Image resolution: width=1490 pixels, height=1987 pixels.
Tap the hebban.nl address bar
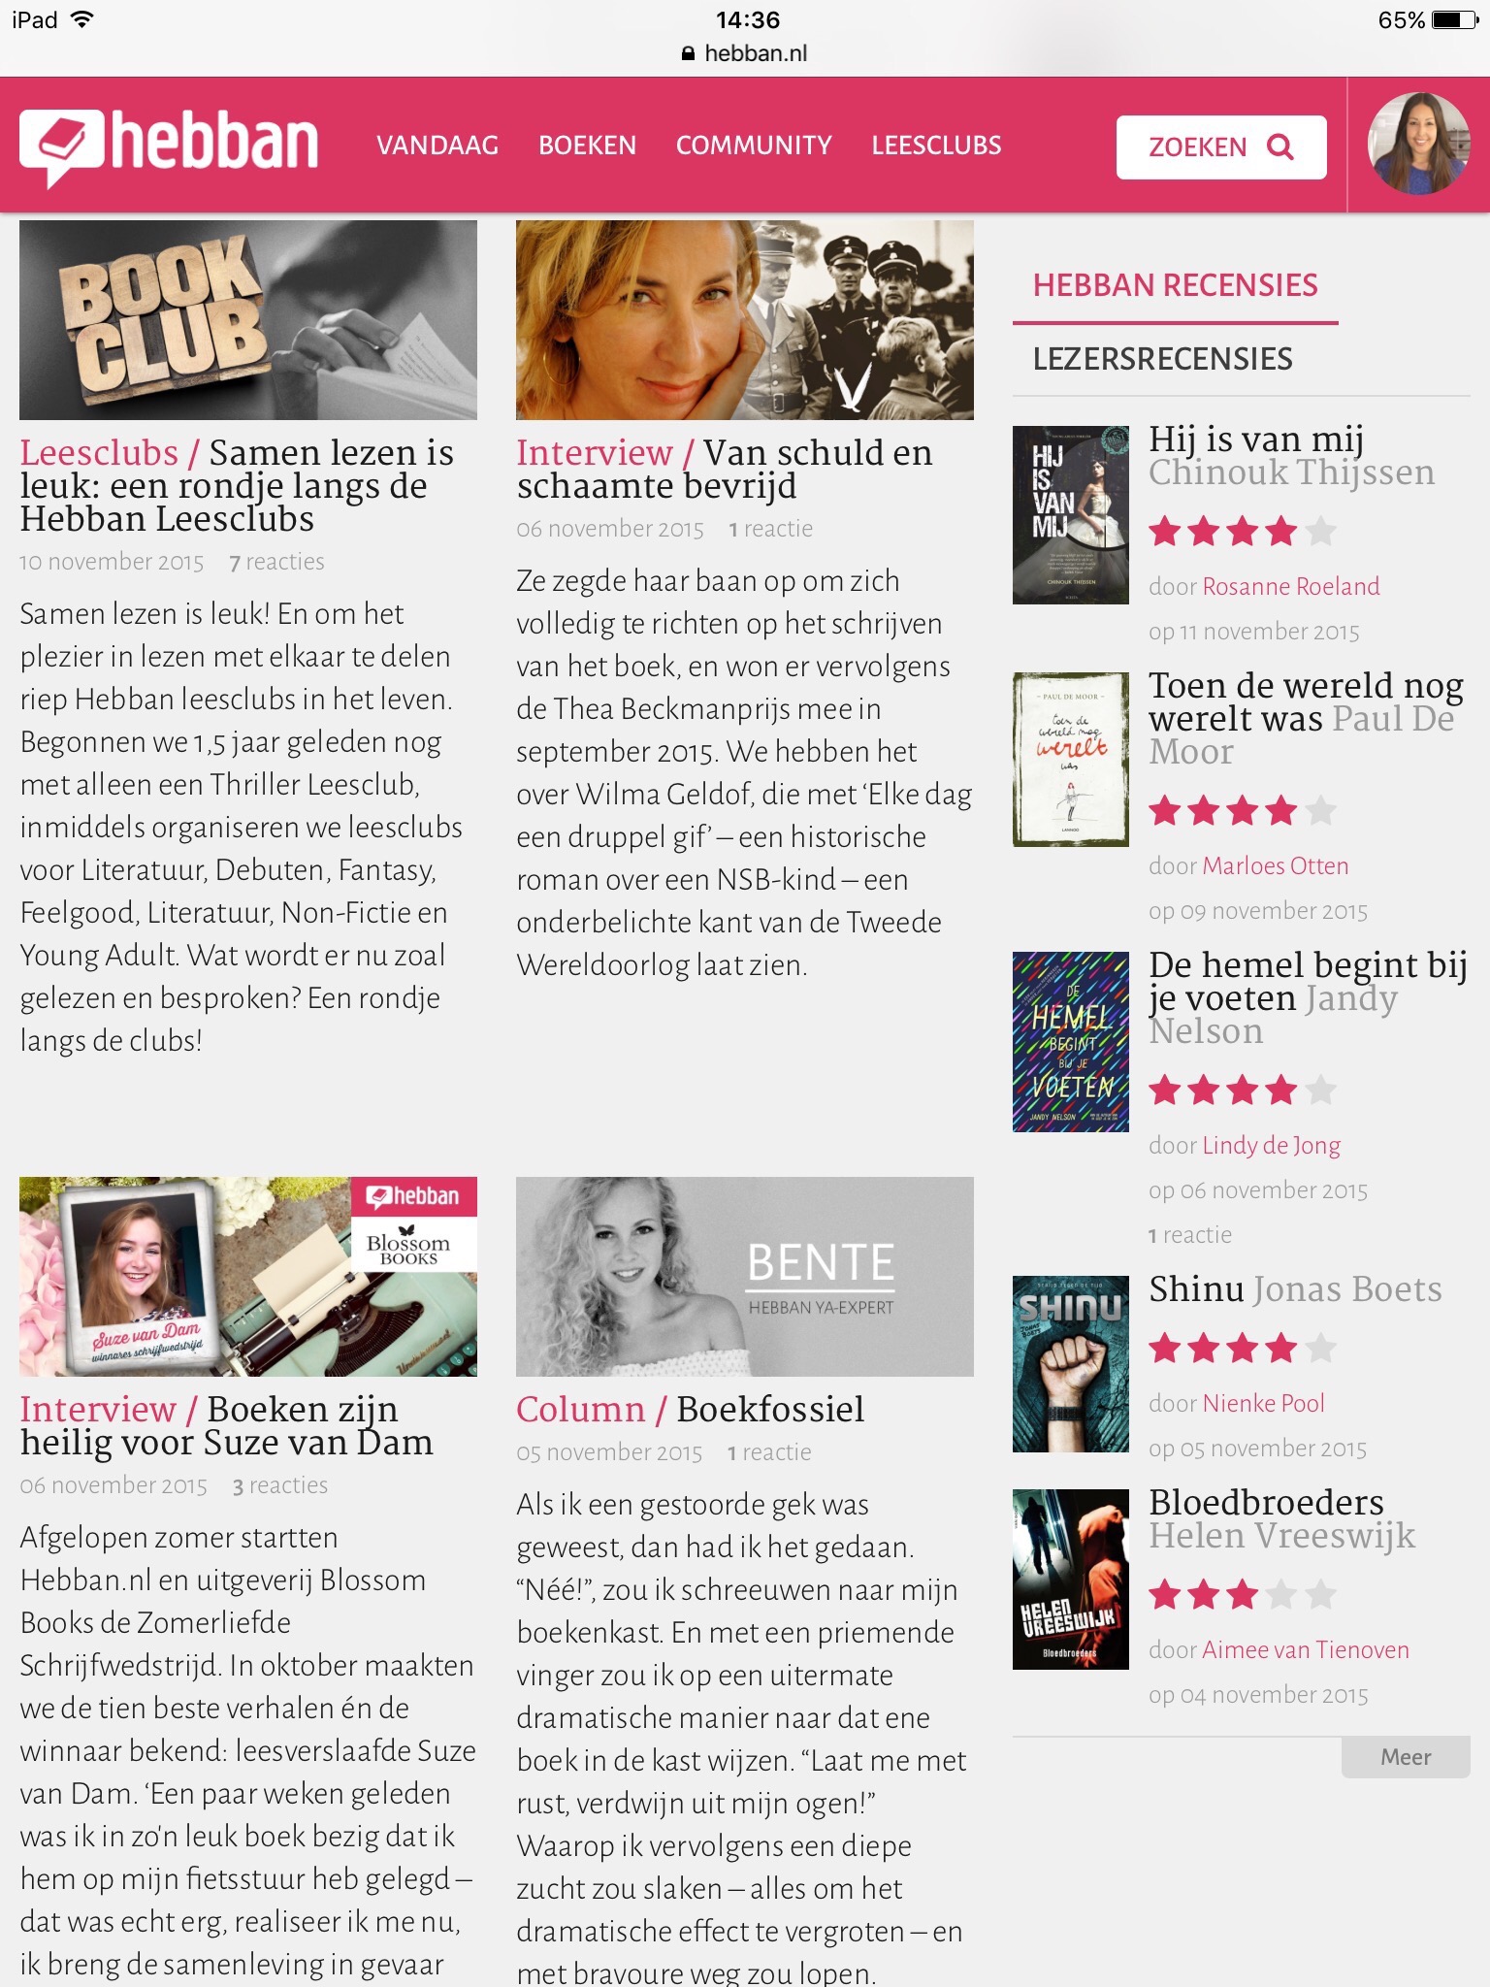tap(745, 53)
